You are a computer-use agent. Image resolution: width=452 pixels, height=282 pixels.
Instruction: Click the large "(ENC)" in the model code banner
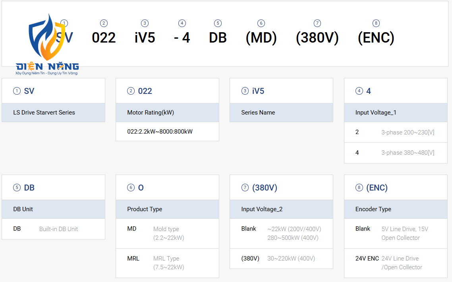coord(376,38)
